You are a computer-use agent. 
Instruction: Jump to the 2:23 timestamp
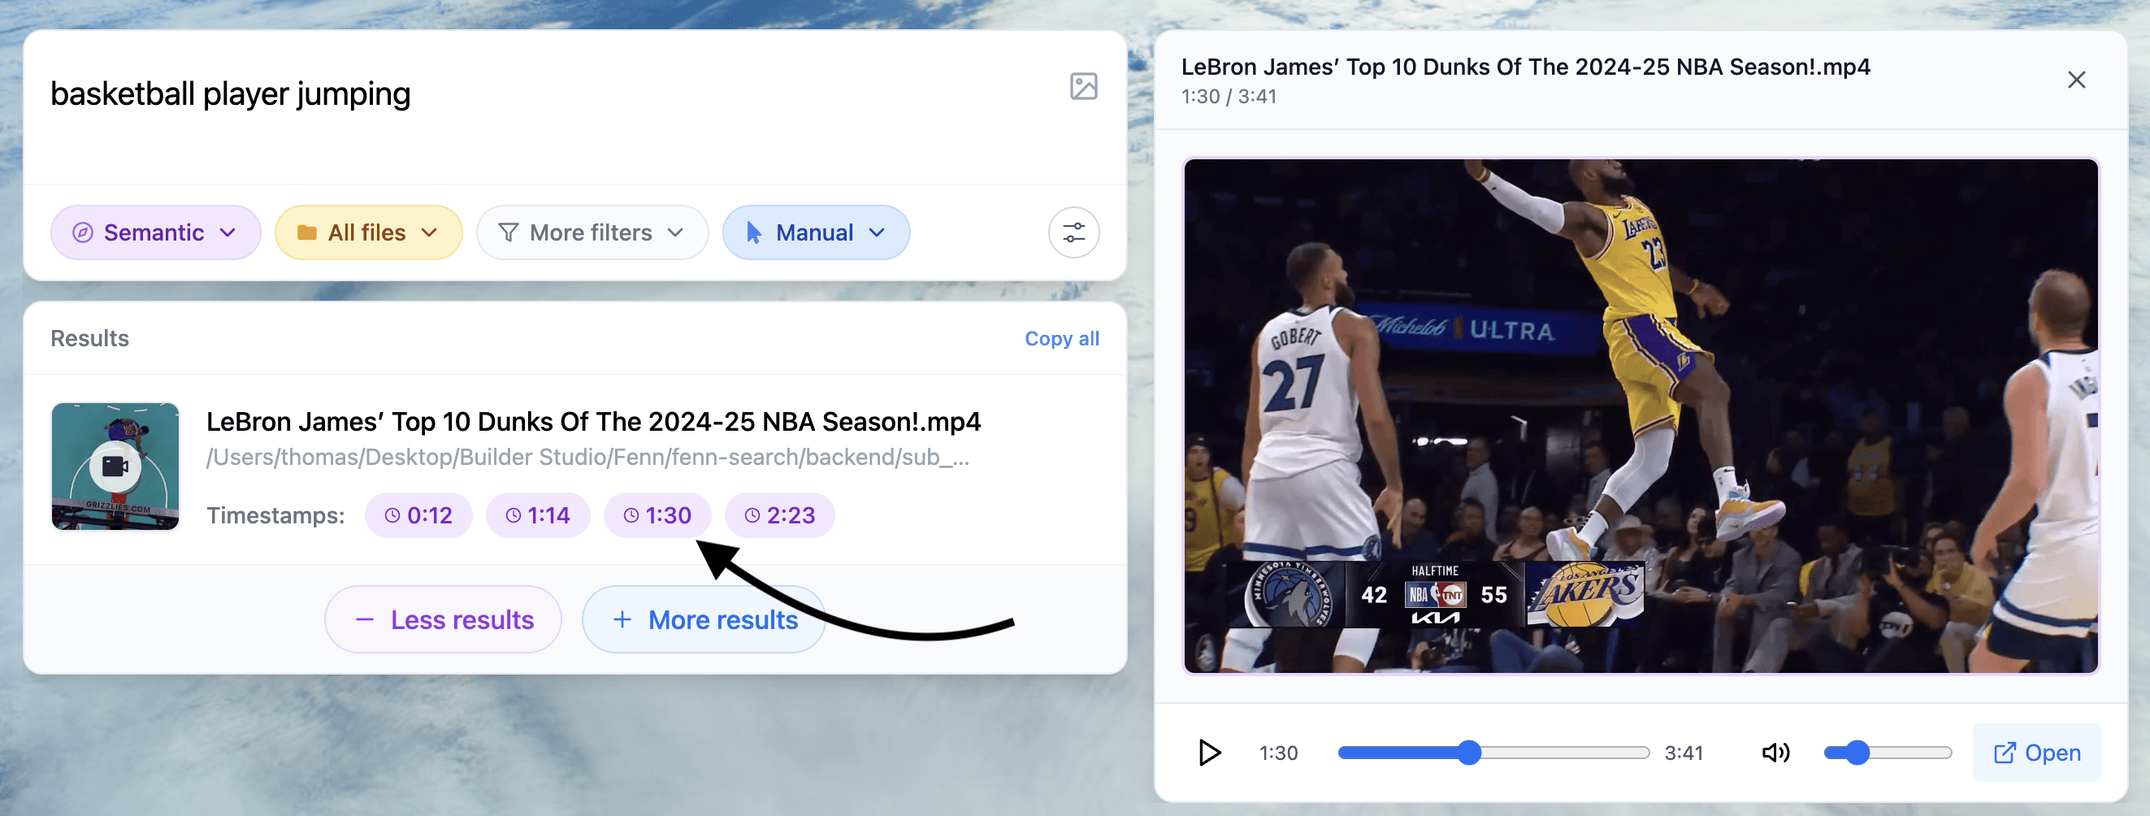tap(778, 515)
